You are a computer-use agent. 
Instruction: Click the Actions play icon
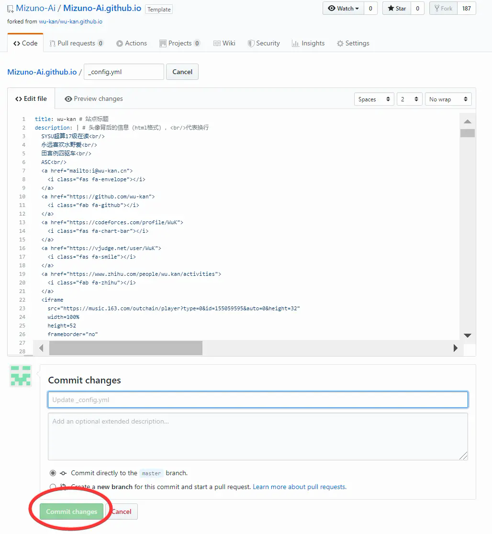pyautogui.click(x=119, y=44)
